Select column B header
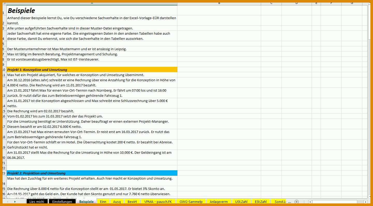Viewport: 373px width, 206px height. tap(219, 4)
